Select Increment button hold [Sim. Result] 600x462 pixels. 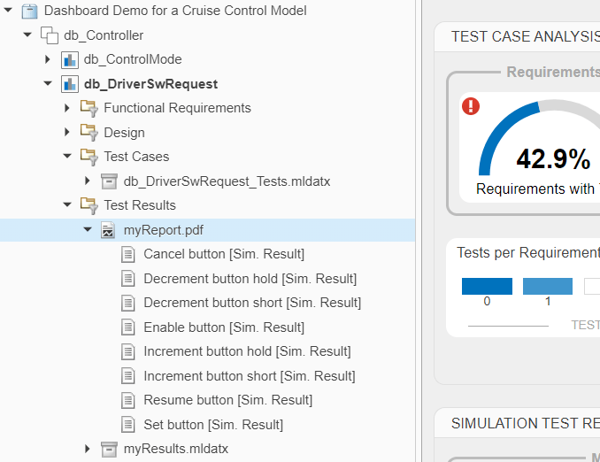coord(247,351)
